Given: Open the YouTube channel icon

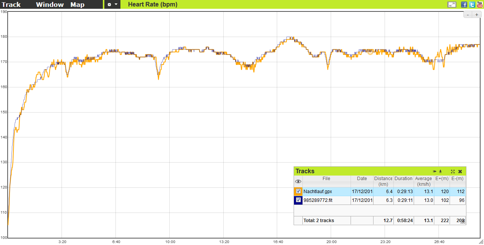Looking at the screenshot, I should pos(480,5).
